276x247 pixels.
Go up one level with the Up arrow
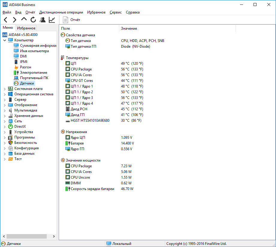click(24, 19)
